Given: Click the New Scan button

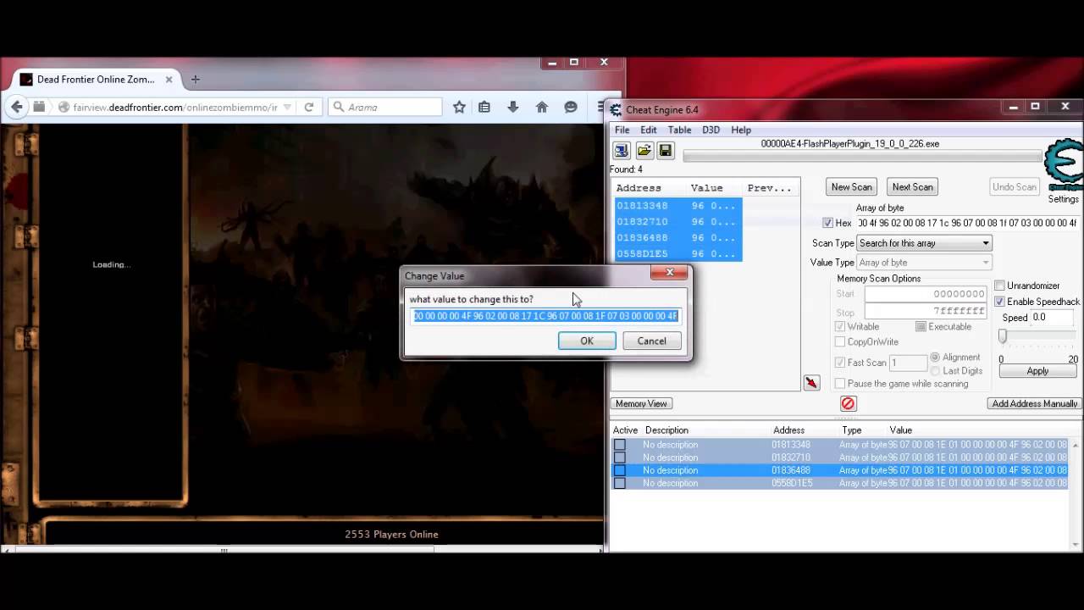Looking at the screenshot, I should (x=852, y=186).
